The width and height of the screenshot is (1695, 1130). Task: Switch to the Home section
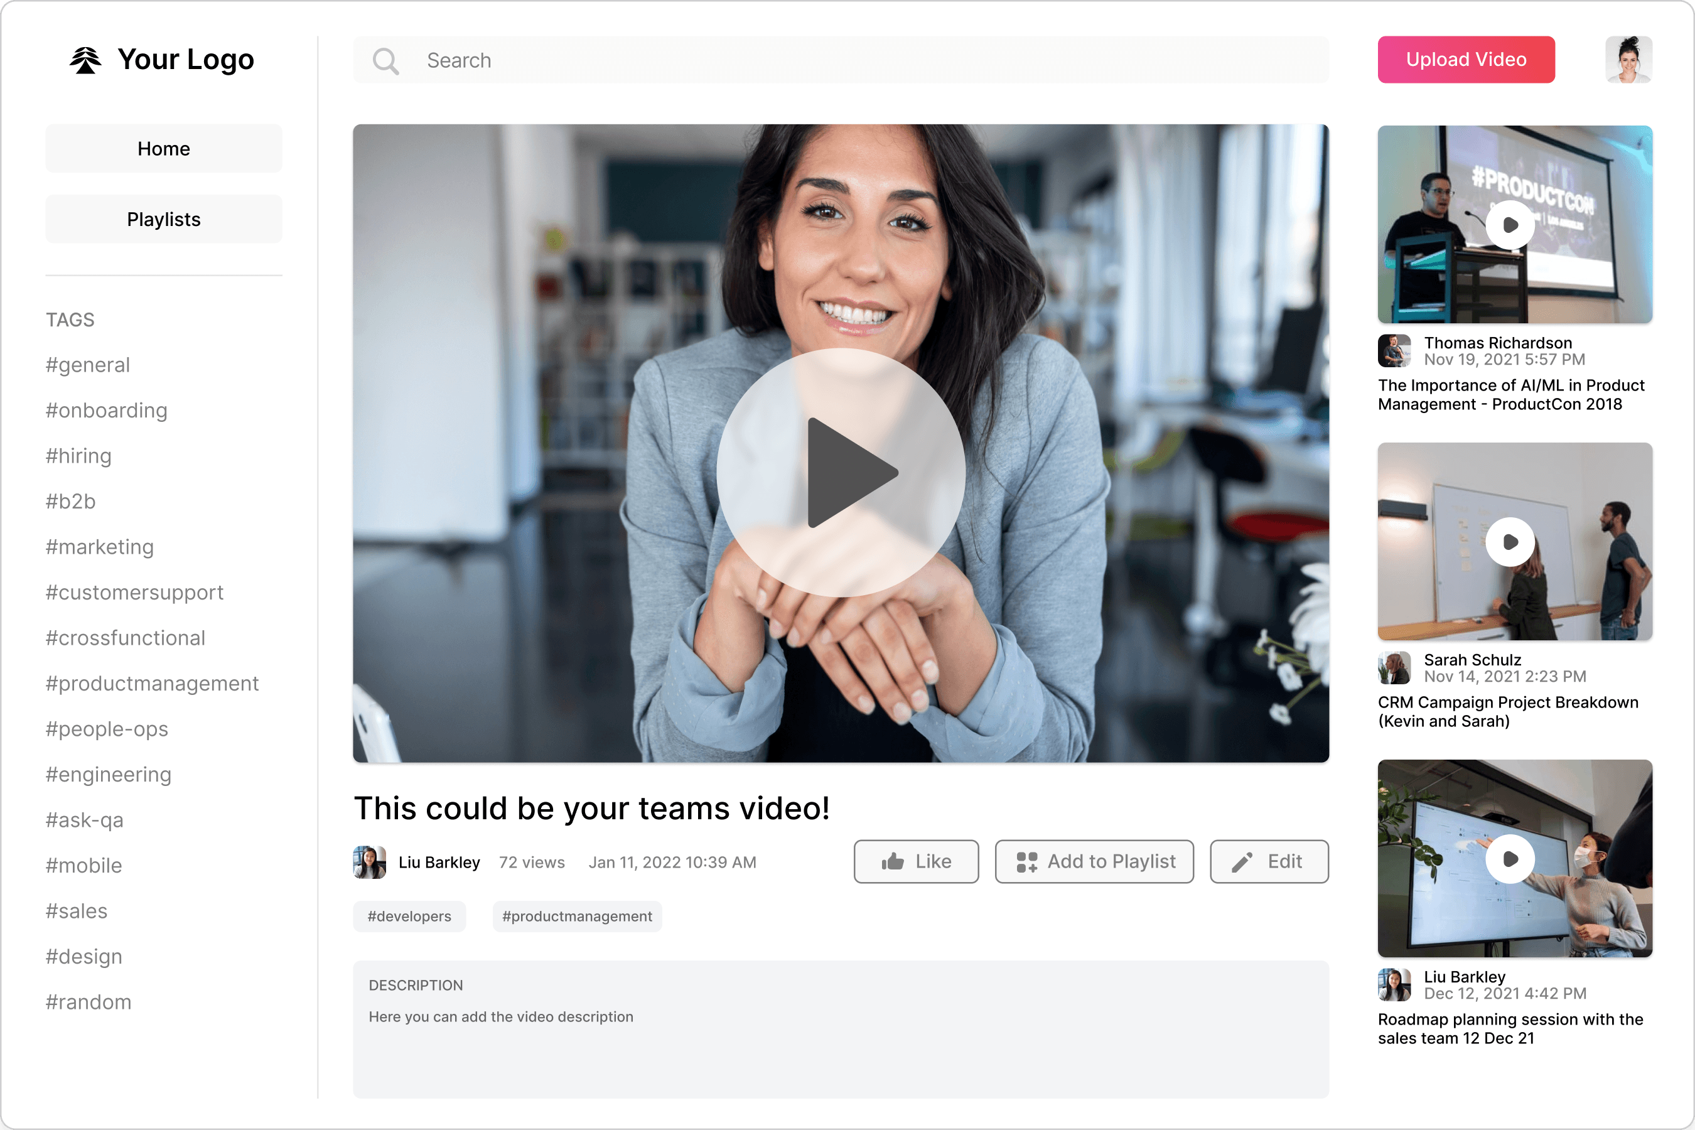pos(164,148)
